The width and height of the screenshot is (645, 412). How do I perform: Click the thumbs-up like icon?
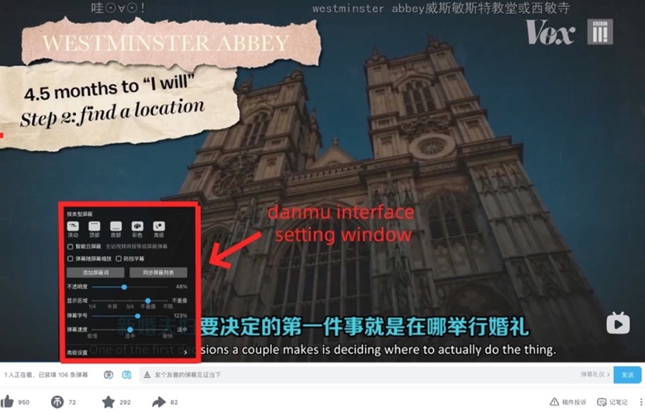pos(9,402)
